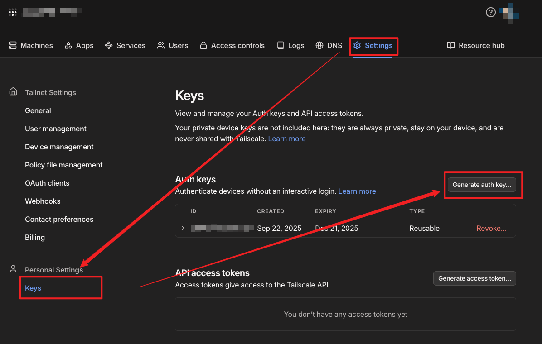
Task: Go to the Machines tab
Action: click(31, 45)
